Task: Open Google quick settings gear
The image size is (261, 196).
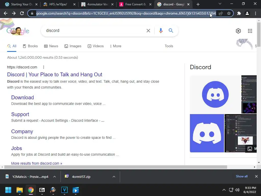Action: coord(238,31)
